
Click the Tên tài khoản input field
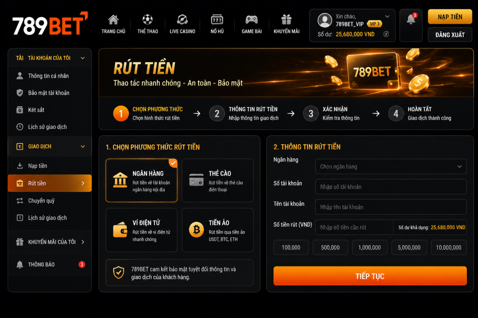pos(391,207)
